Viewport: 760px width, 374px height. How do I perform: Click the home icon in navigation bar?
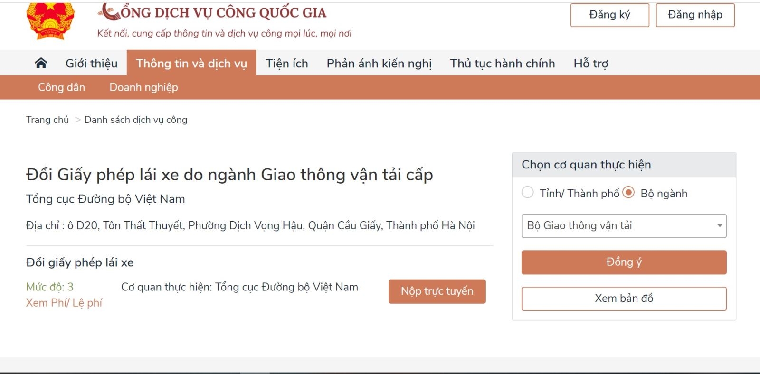coord(42,63)
